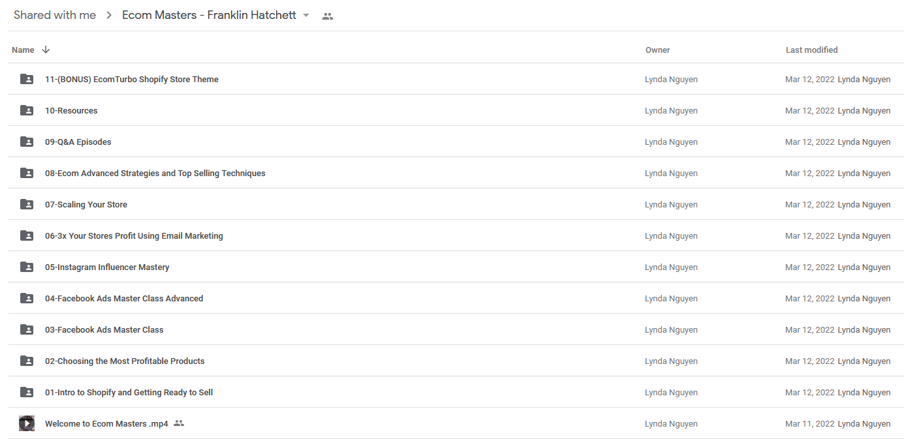Select 07-Scaling Your Store folder name

(86, 204)
